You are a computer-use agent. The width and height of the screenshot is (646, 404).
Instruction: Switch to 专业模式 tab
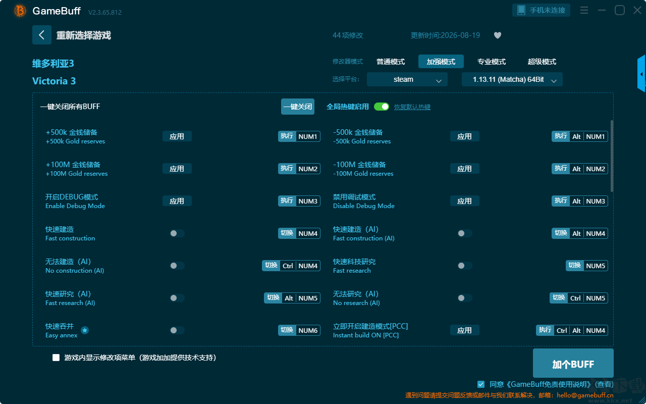coord(492,62)
